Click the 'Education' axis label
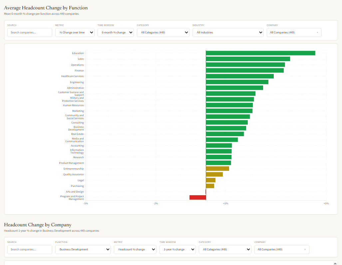Viewport: 342px width, 265px height. point(78,53)
